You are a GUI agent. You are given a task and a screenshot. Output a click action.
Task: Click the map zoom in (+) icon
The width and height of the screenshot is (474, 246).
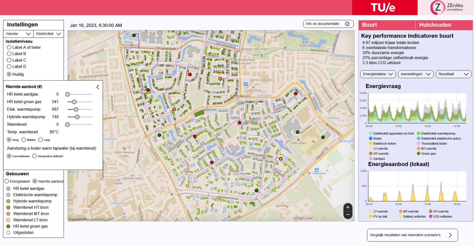[347, 207]
